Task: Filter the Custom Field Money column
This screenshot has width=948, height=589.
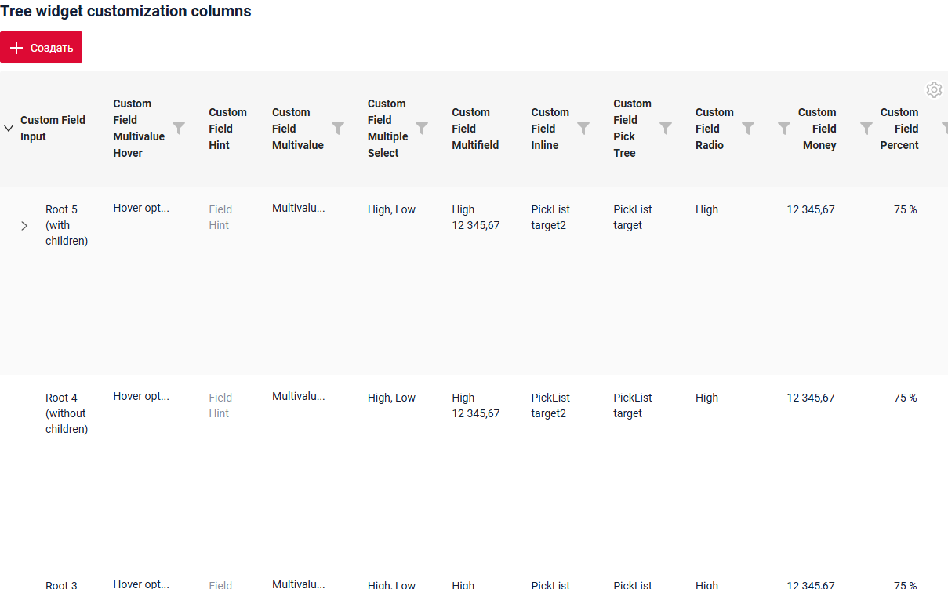Action: coord(784,128)
